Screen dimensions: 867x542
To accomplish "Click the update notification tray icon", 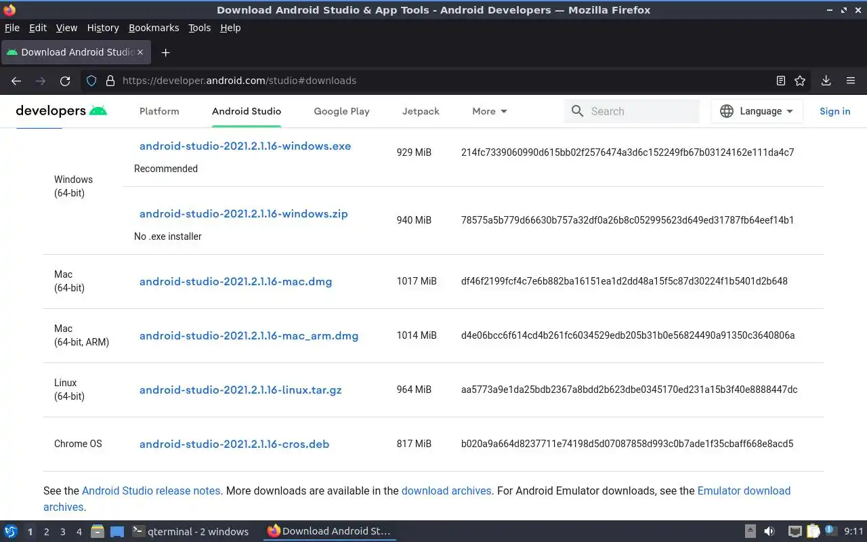I will 830,531.
